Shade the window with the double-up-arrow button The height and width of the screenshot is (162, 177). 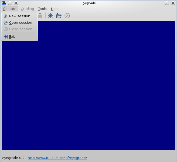[16, 3]
